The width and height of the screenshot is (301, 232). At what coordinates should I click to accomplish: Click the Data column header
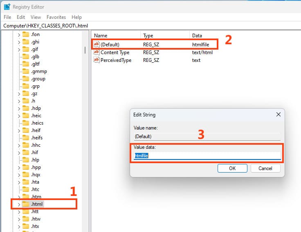[197, 36]
